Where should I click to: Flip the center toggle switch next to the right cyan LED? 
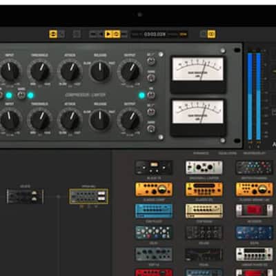[x=151, y=95]
